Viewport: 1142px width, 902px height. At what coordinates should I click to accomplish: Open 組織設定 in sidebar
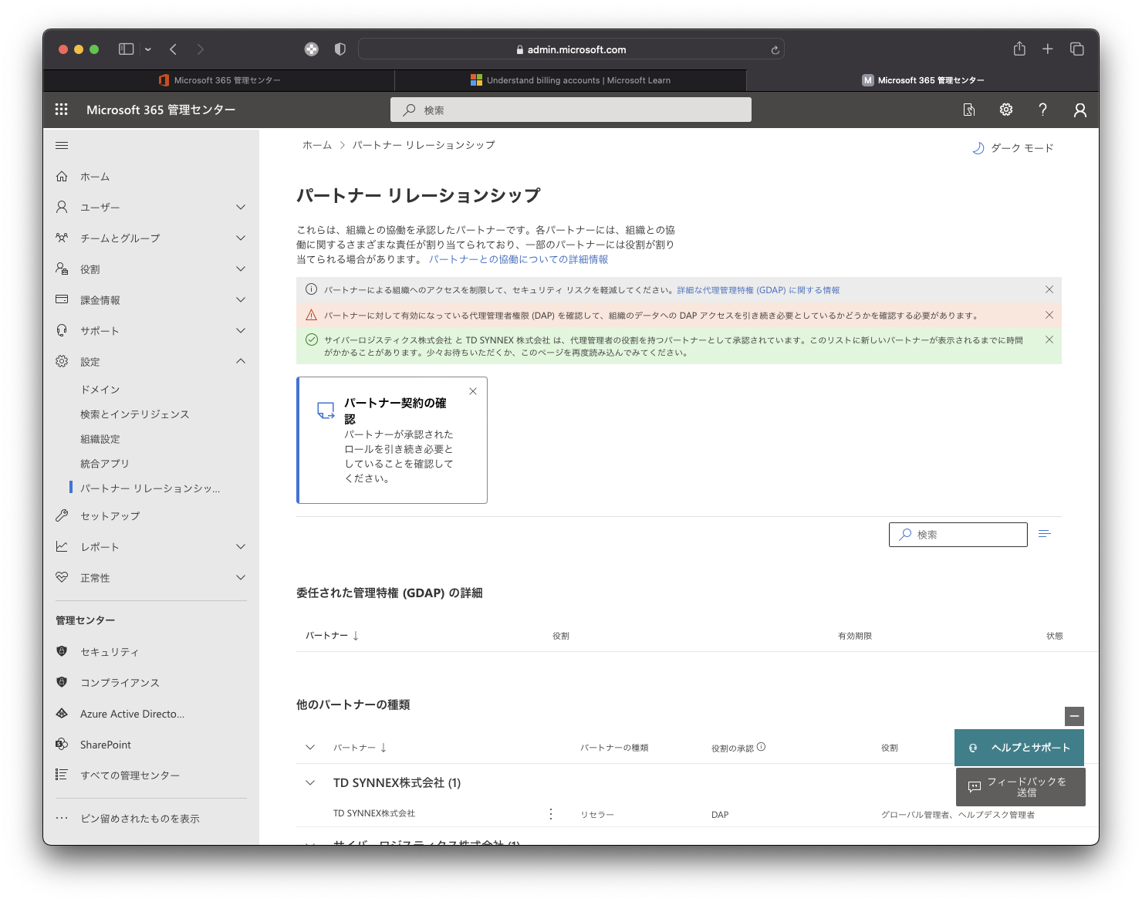(x=100, y=439)
